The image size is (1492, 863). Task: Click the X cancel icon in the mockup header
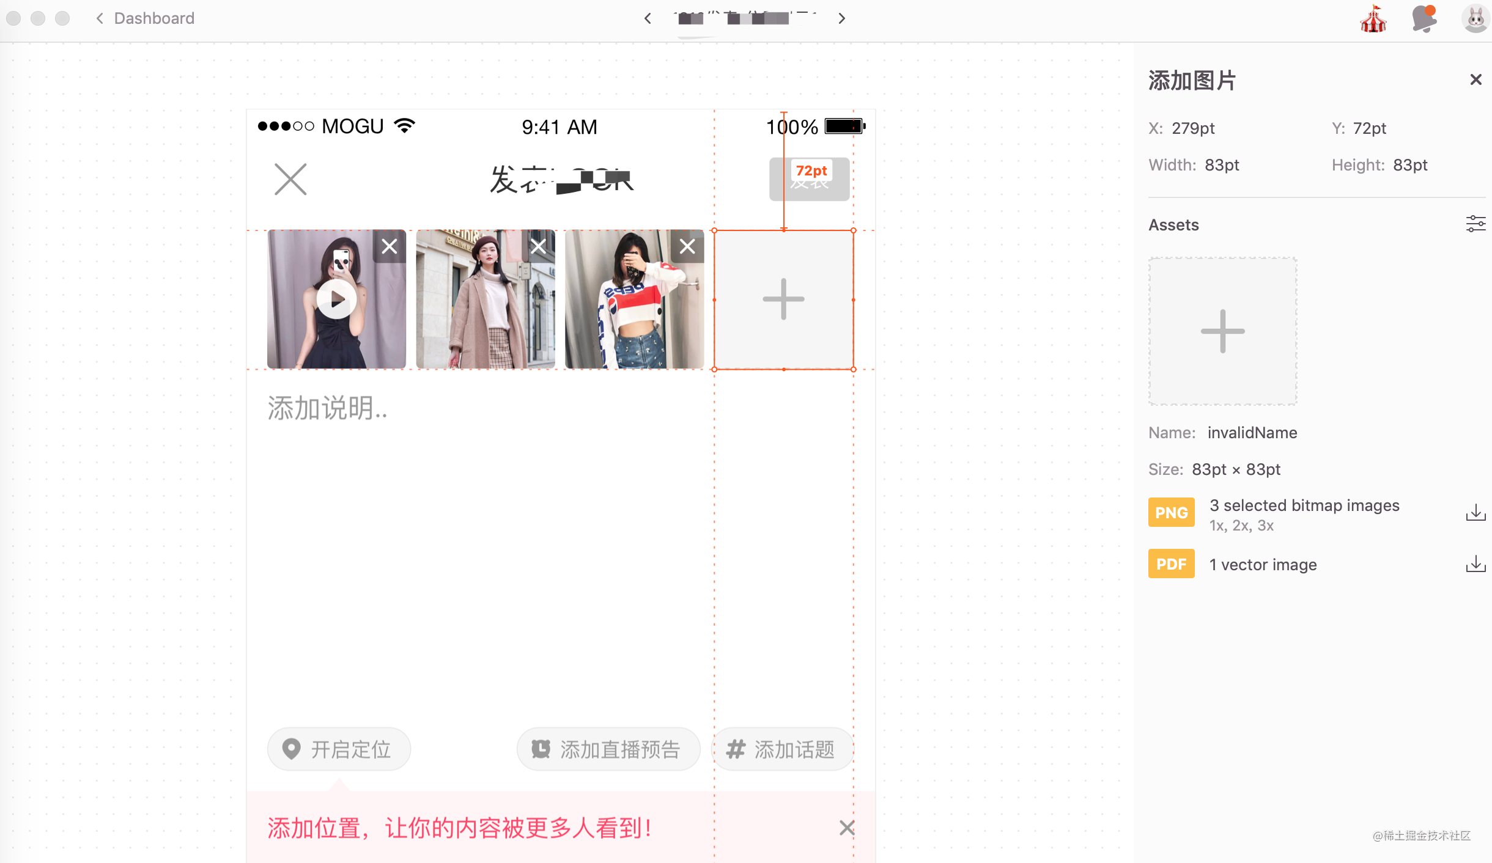click(290, 179)
